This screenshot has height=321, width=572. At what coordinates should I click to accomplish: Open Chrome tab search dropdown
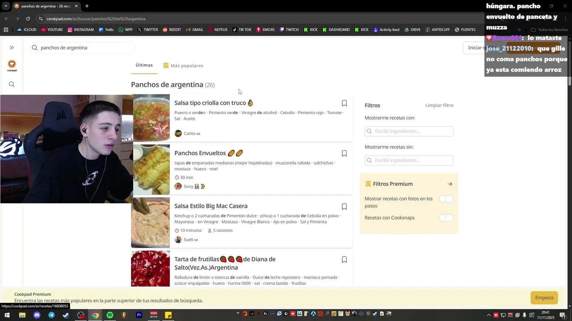click(x=5, y=6)
